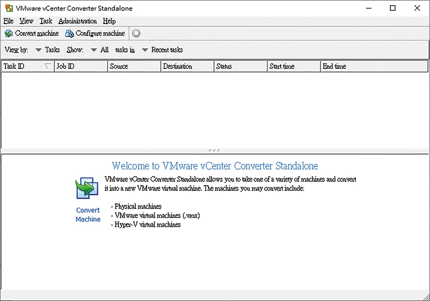Maximize the Converter window

pos(393,8)
